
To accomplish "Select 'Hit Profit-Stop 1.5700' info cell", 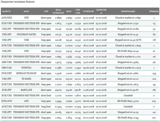I will point(128,101).
